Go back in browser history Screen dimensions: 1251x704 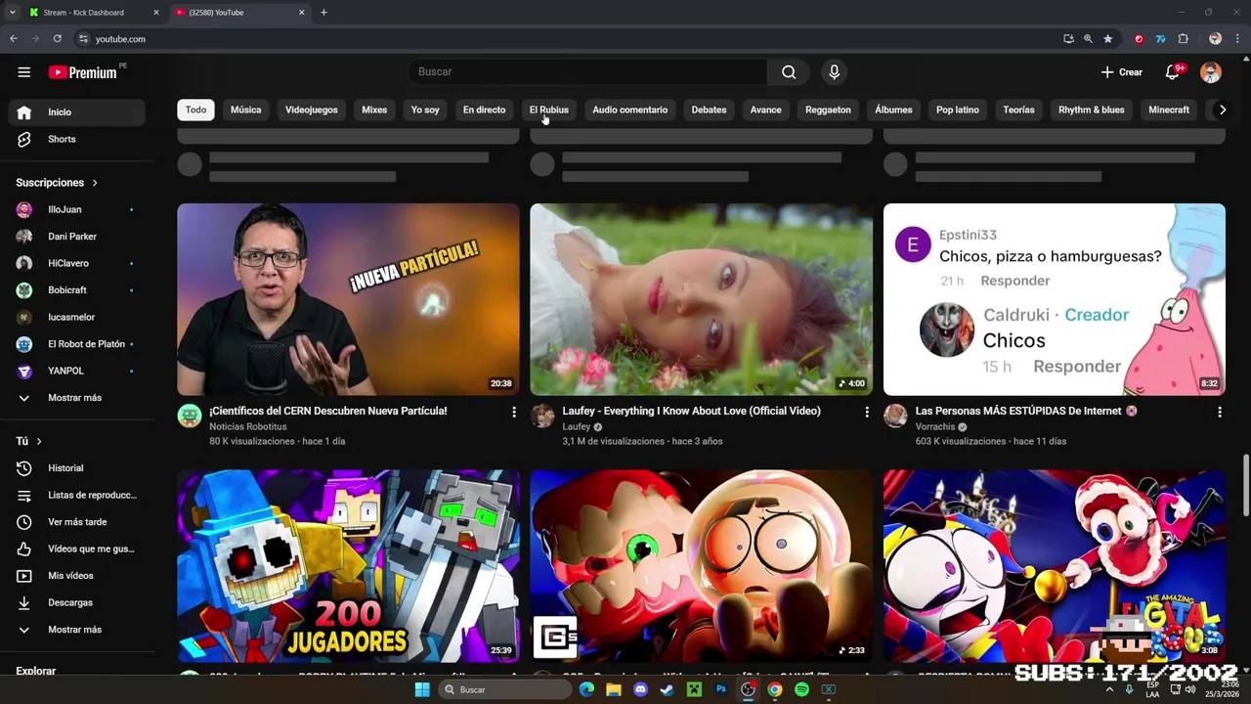[x=14, y=39]
